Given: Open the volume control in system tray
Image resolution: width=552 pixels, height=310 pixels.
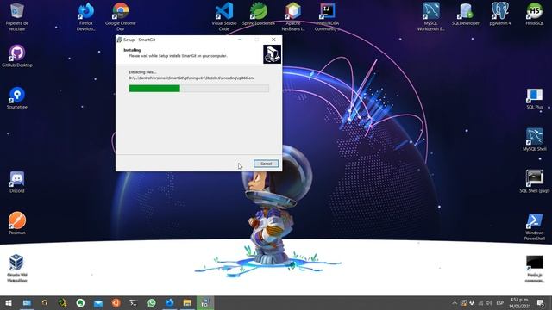Looking at the screenshot, I should [x=489, y=303].
